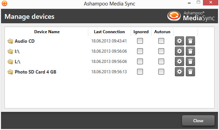Tick Ignored checkbox for I:\ drive
Viewport: 219px width, 130px height.
click(140, 51)
